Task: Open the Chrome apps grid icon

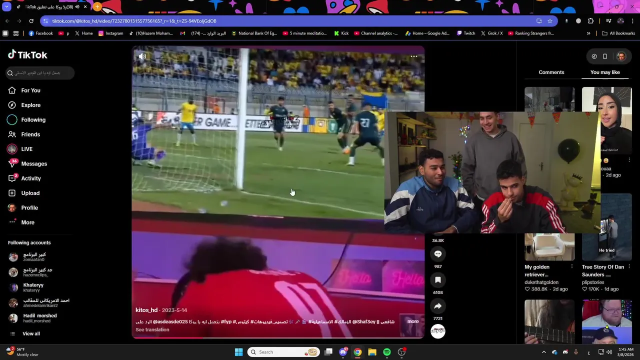Action: coord(16,33)
